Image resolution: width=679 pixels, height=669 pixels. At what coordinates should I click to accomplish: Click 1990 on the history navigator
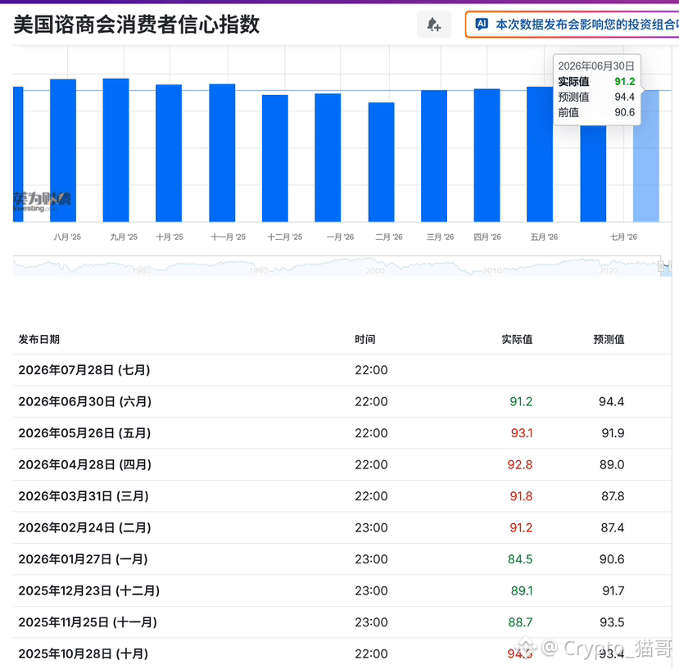coord(258,271)
